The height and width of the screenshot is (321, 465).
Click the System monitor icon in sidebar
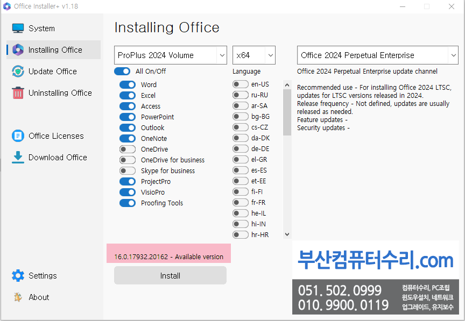(18, 28)
